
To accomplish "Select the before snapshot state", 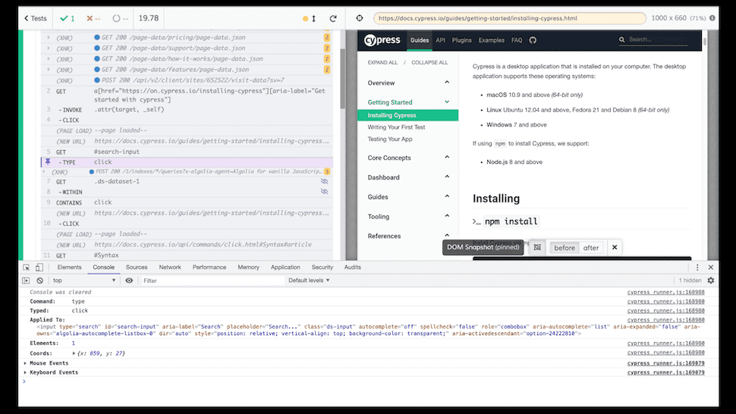I will click(x=565, y=248).
